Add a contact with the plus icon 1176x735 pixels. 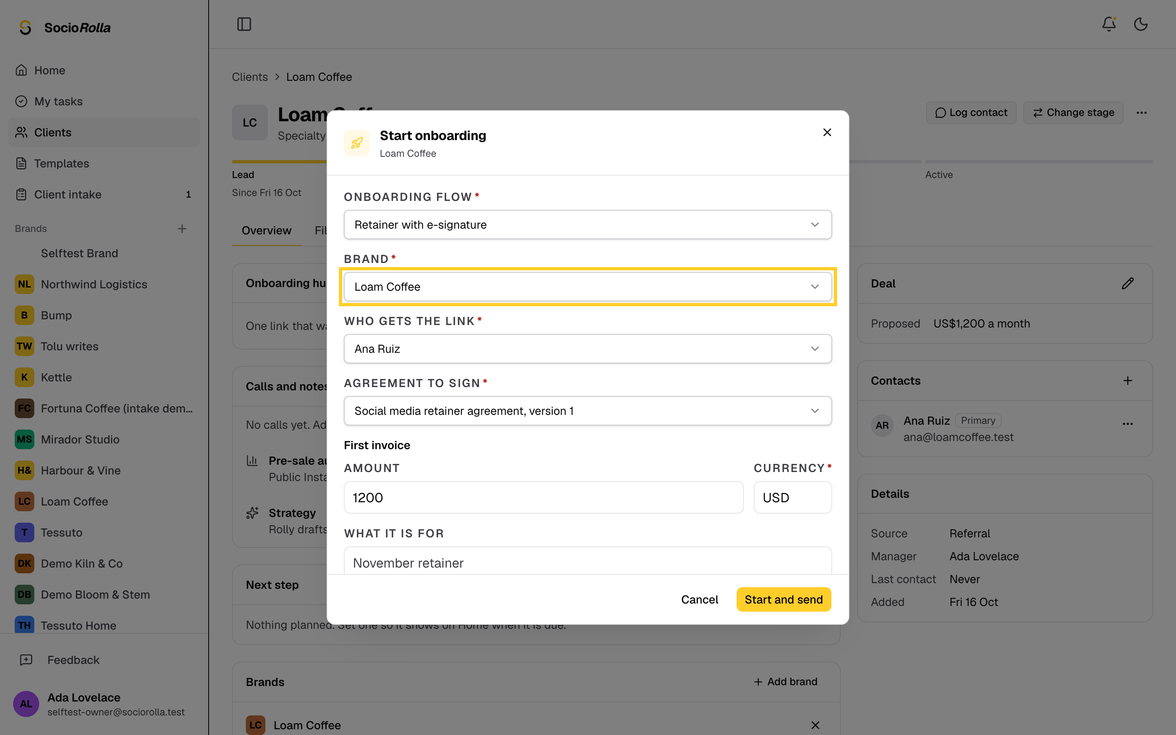click(1127, 381)
